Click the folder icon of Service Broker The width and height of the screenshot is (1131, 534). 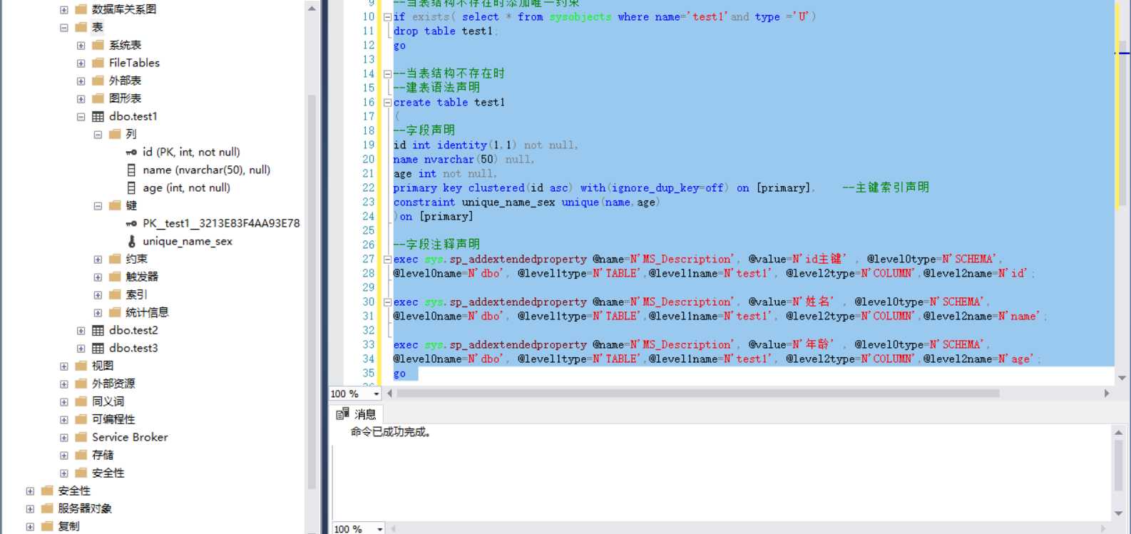(81, 437)
